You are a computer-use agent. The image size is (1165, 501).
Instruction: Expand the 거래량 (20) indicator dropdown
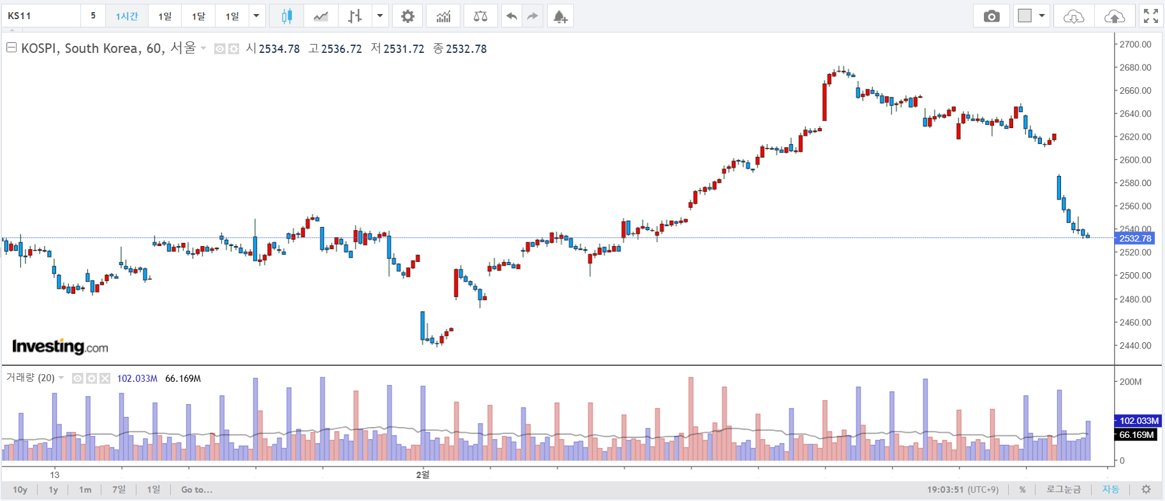click(x=62, y=378)
